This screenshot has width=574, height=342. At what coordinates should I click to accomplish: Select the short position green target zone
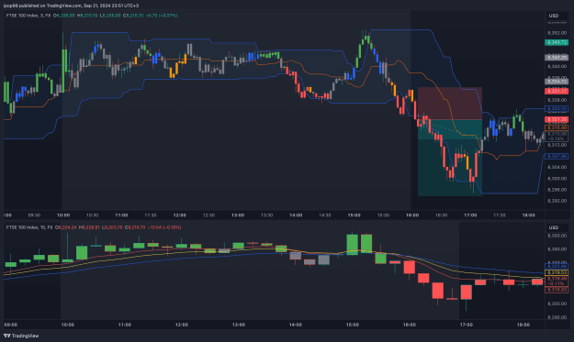coord(449,158)
